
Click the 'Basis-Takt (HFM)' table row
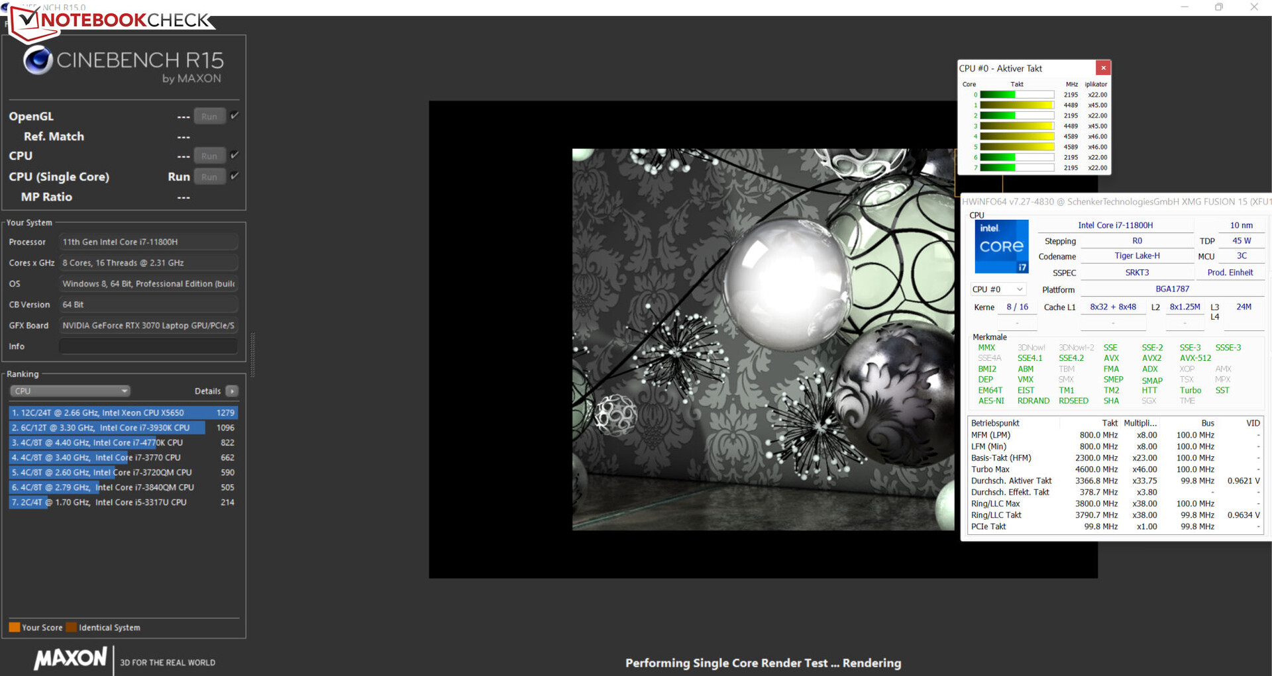coord(1115,458)
